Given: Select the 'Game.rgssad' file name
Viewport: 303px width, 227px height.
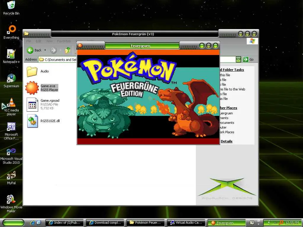Looking at the screenshot, I should pyautogui.click(x=50, y=100).
